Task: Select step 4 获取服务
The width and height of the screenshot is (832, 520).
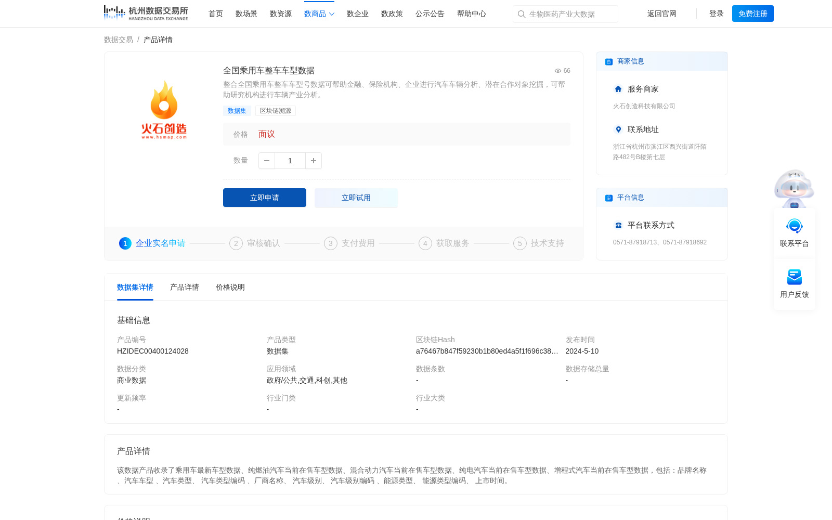Action: point(444,243)
